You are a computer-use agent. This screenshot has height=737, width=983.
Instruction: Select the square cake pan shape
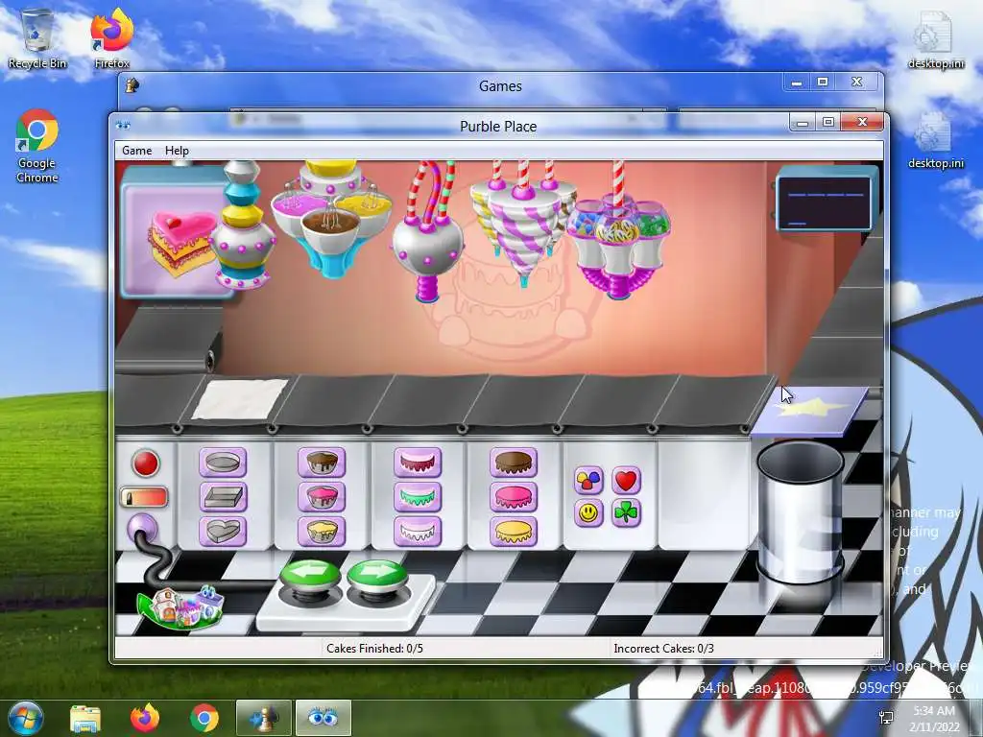tap(223, 497)
